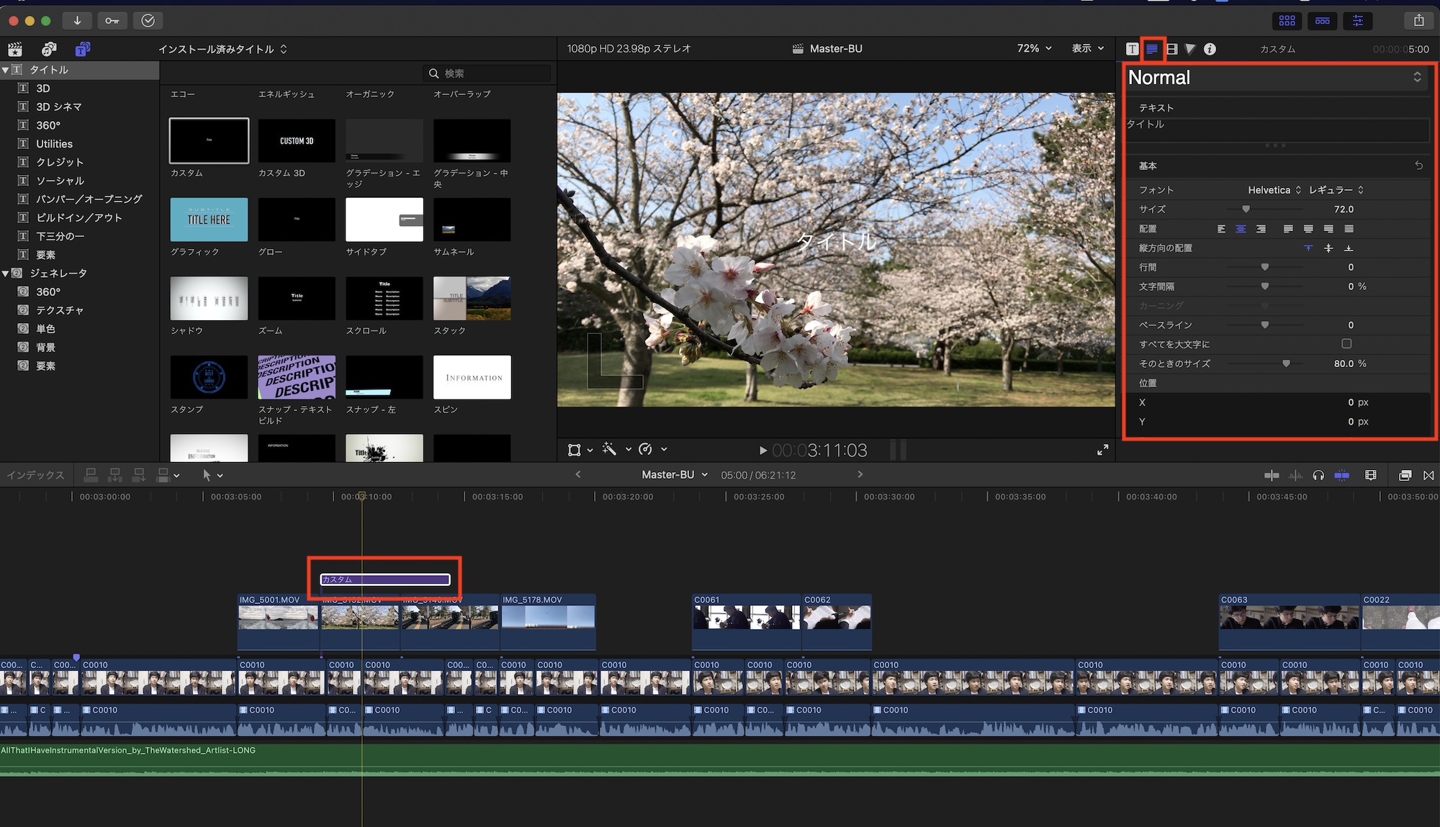1440x827 pixels.
Task: Click the play button in viewer
Action: pos(762,451)
